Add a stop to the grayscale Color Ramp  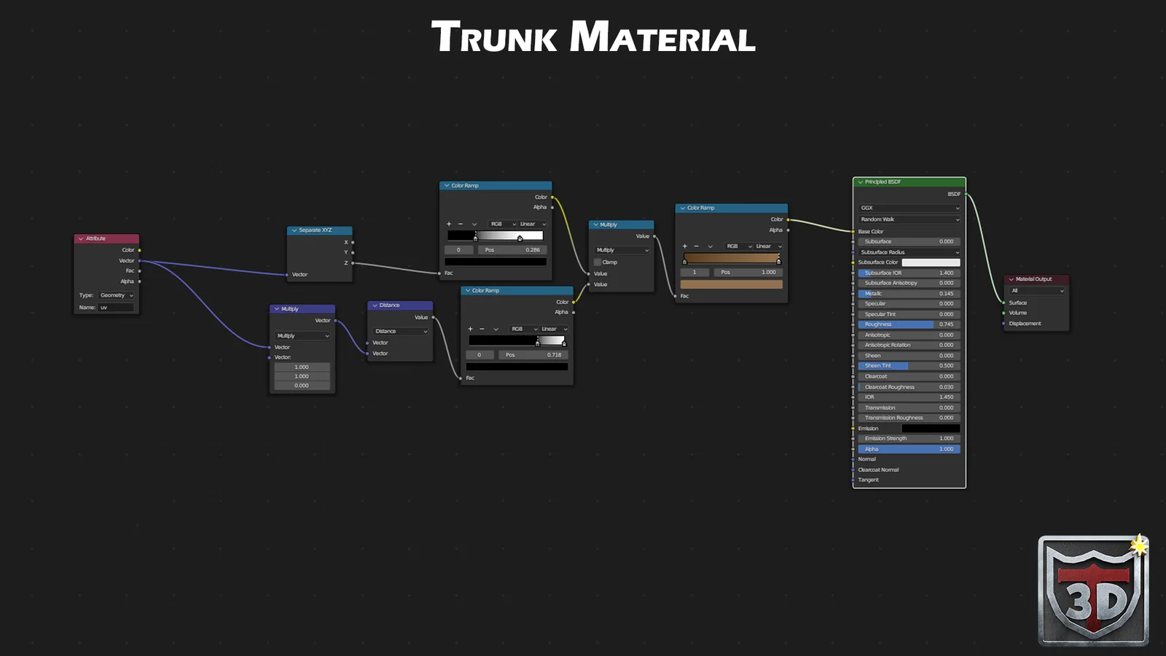click(448, 224)
